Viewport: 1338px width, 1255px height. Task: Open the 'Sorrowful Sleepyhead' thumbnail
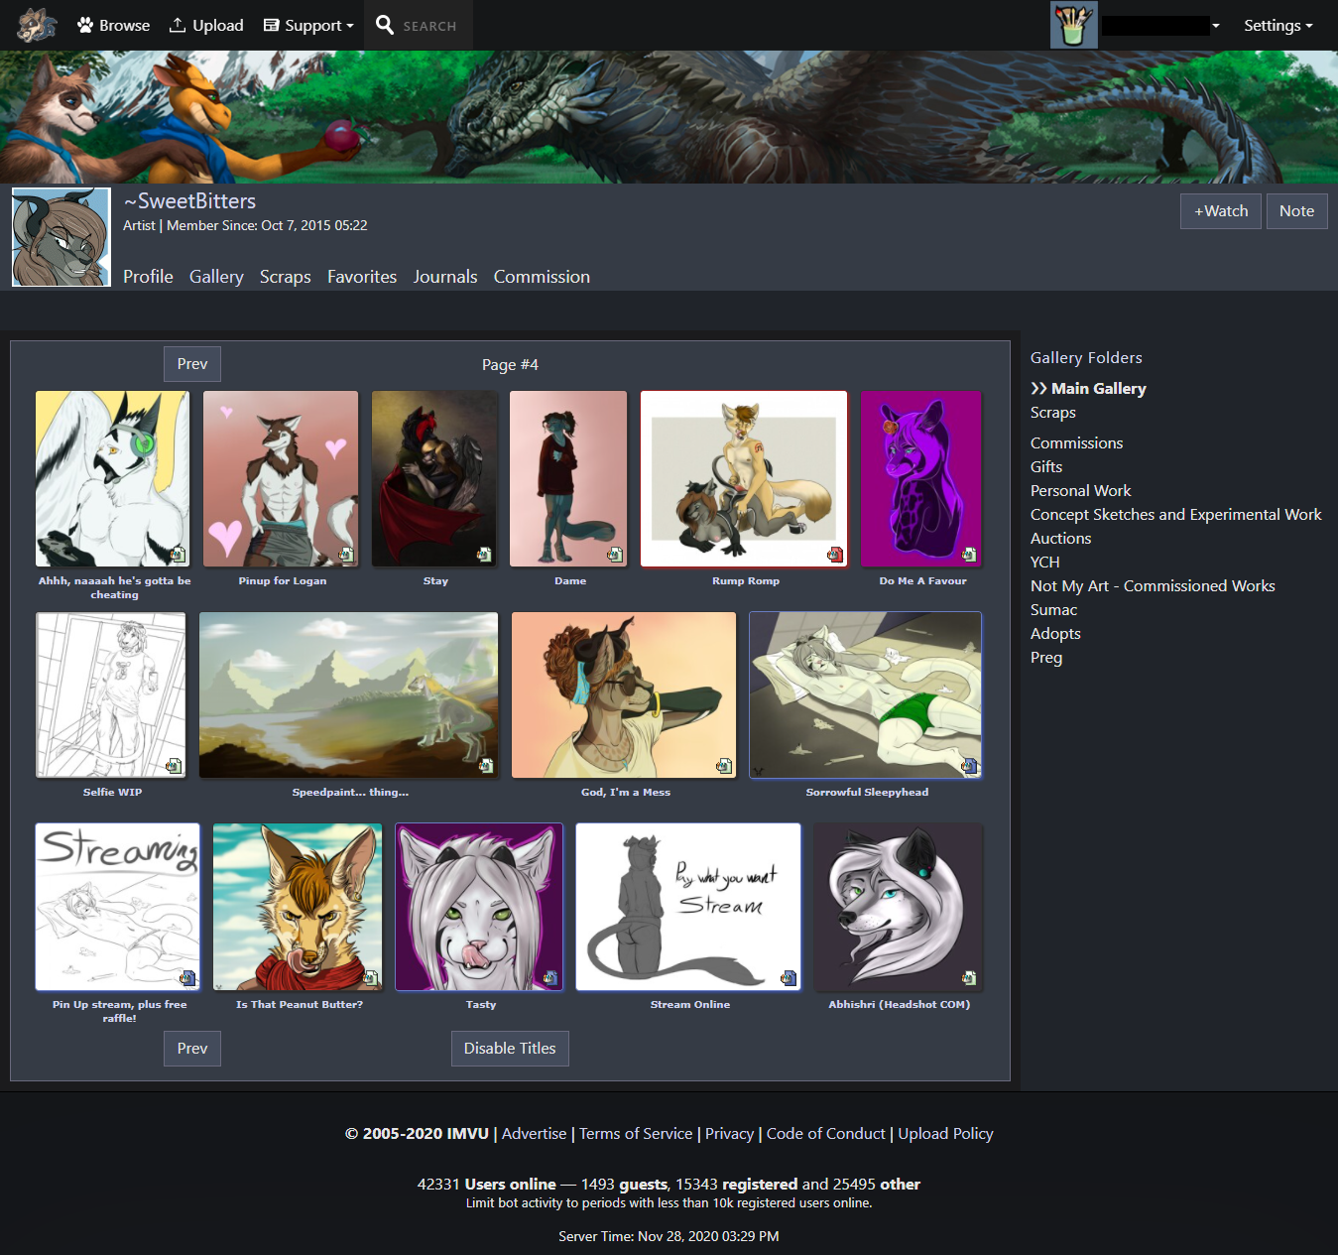(x=866, y=694)
